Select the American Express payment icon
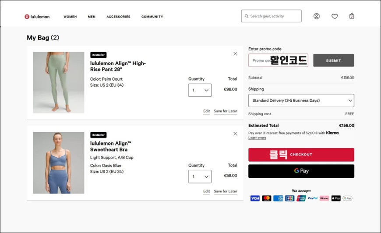The image size is (381, 233). (278, 198)
